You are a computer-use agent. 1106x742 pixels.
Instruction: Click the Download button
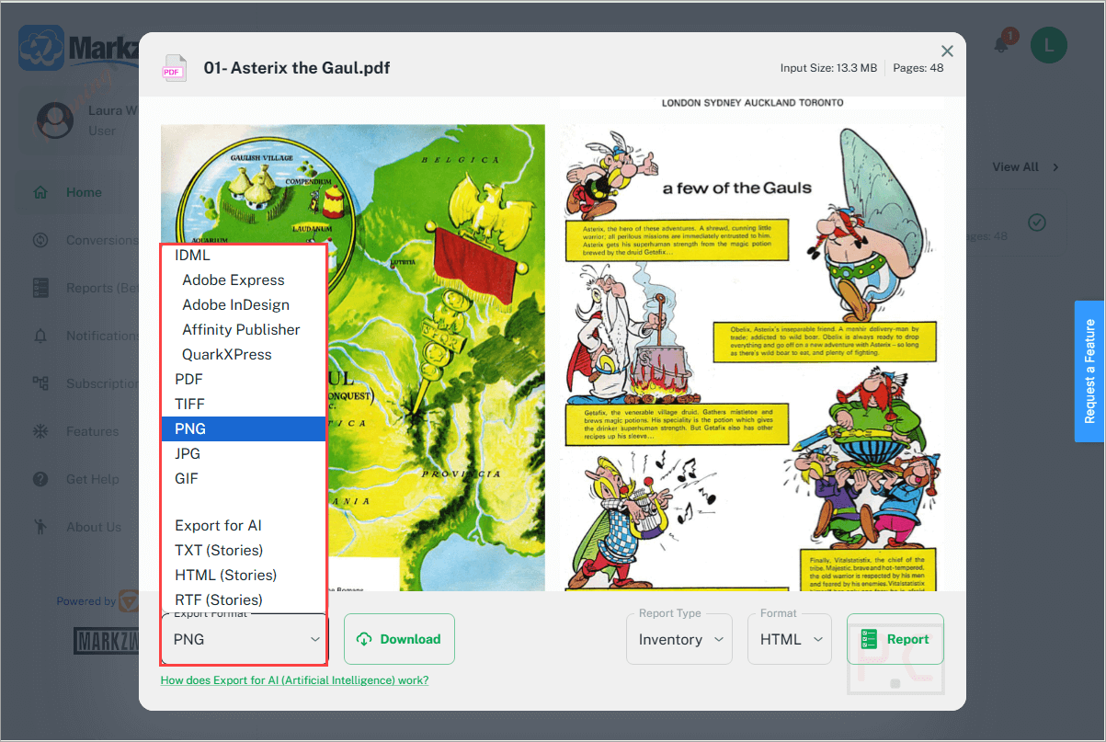coord(399,639)
